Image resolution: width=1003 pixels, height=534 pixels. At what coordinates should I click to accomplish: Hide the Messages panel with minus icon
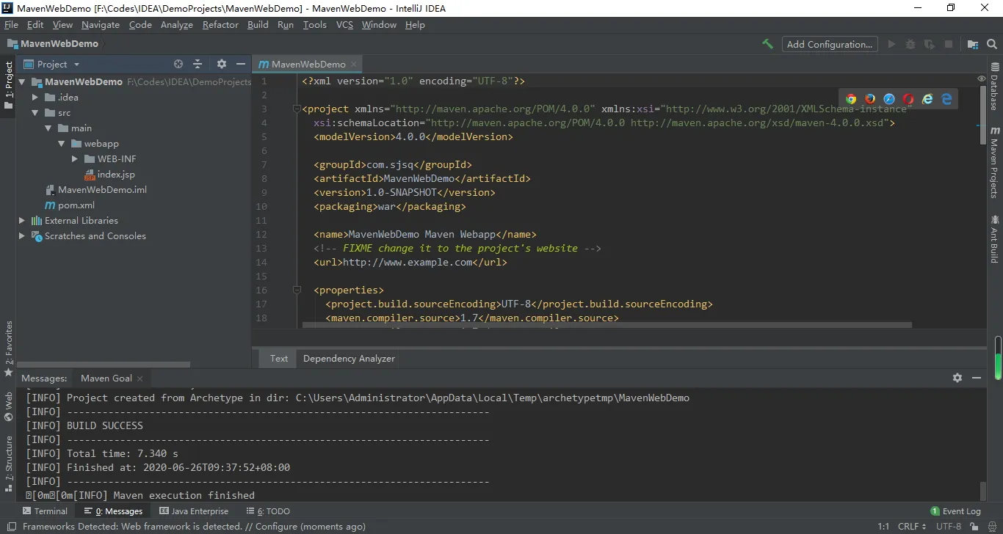pos(977,378)
